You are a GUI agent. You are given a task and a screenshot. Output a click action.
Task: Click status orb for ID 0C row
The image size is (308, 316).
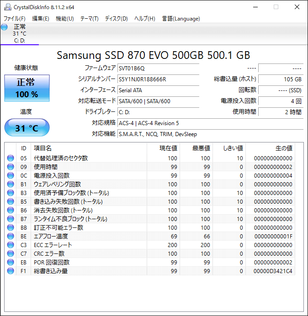(11, 175)
